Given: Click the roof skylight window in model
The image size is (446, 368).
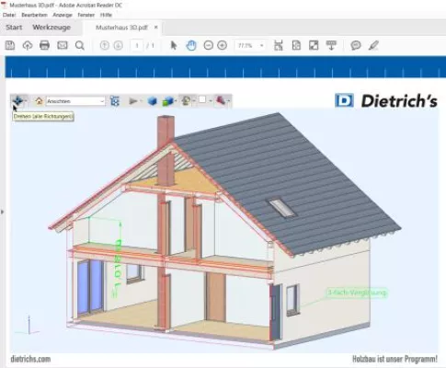Looking at the screenshot, I should coord(282,208).
